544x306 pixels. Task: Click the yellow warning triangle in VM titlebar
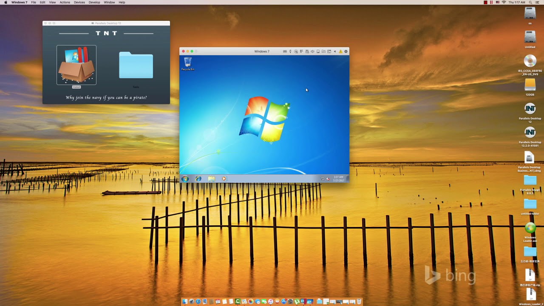(x=340, y=51)
